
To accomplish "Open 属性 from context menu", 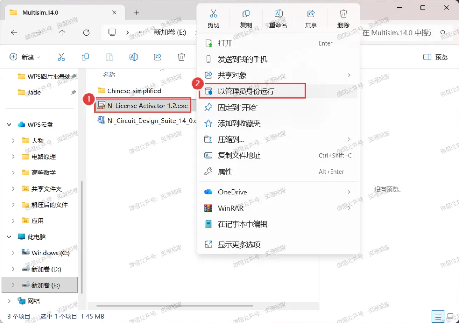I will click(x=278, y=172).
